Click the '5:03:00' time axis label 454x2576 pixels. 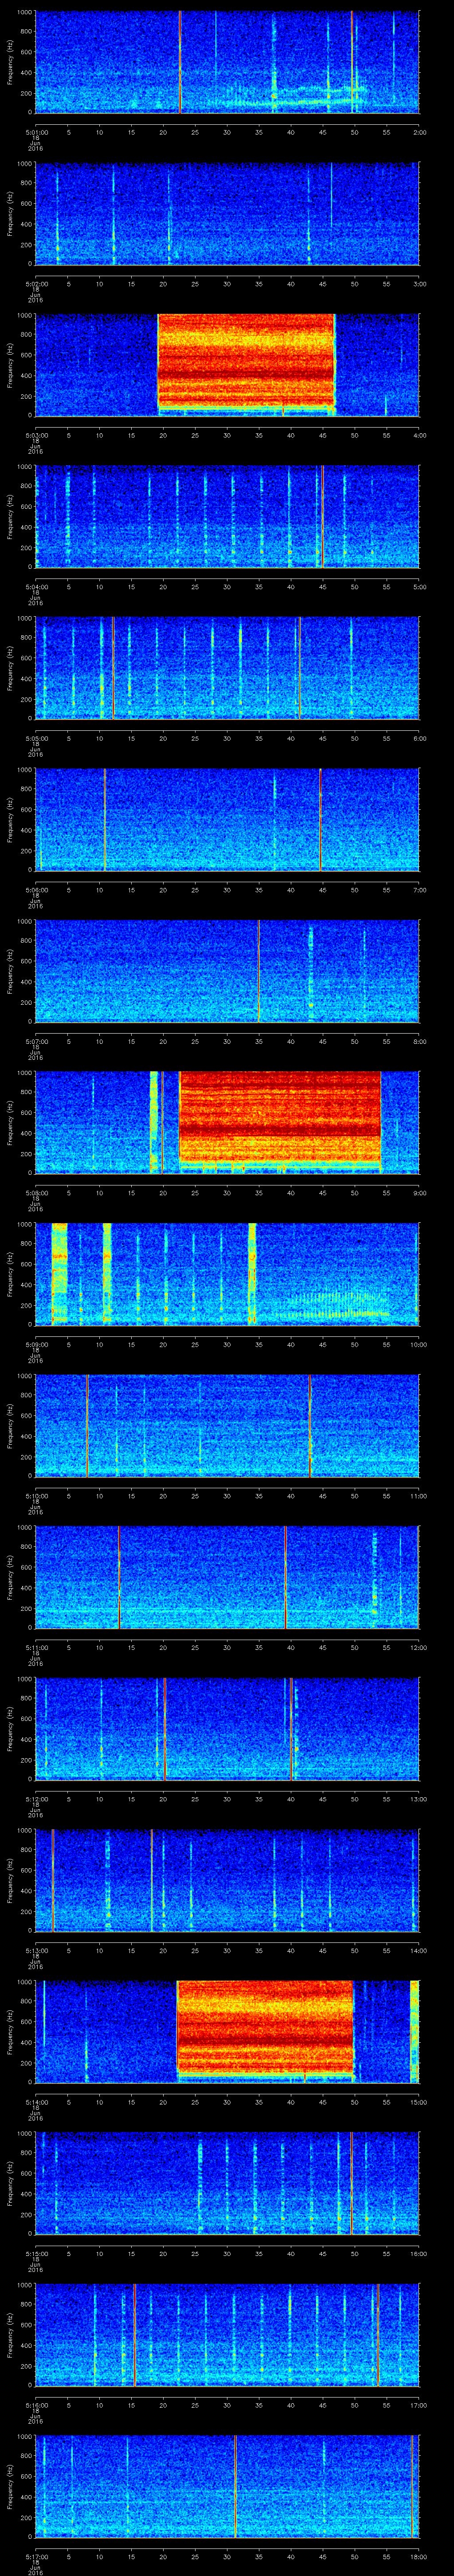click(x=36, y=434)
